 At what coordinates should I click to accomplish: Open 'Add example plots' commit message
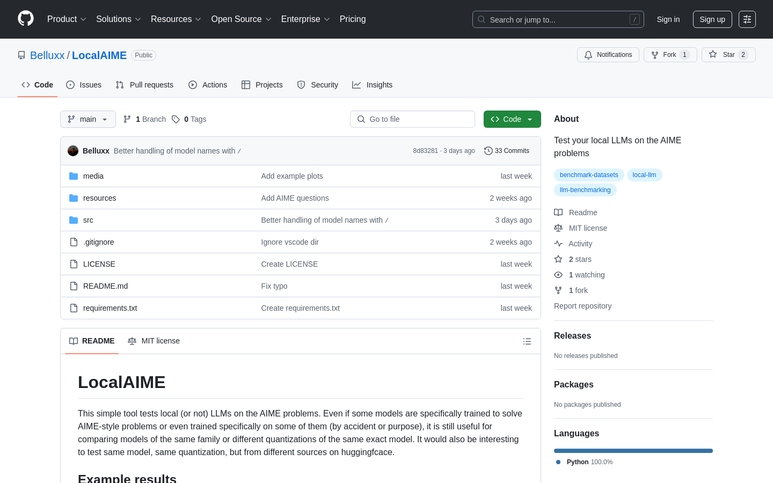292,176
